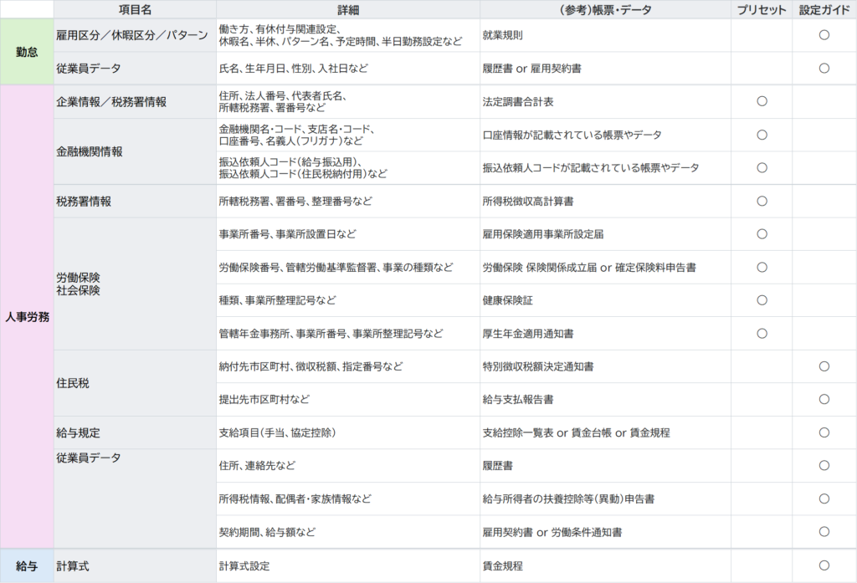Click the preset circle for 法定調書合計表
This screenshot has height=583, width=857.
point(762,101)
